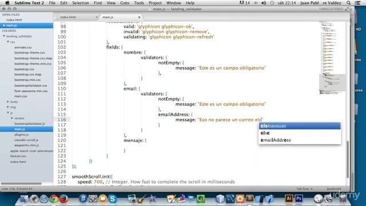
Task: Open bootstrap-theme.css.map in sidebar
Action: (x=33, y=58)
